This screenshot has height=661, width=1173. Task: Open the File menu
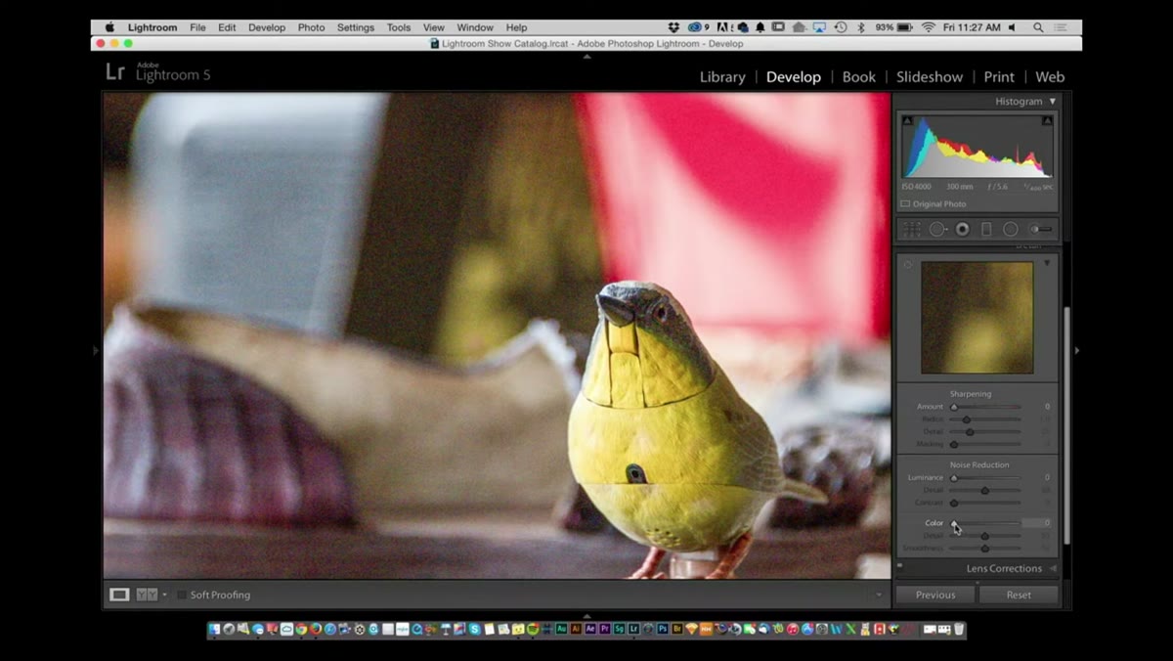[x=197, y=27]
